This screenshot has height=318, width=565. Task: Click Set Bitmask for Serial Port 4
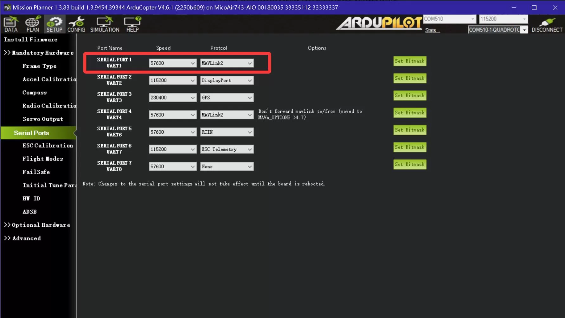pyautogui.click(x=410, y=113)
